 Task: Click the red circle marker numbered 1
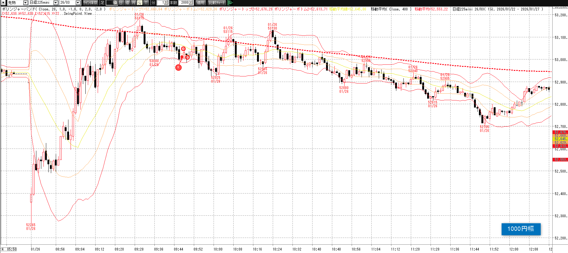(x=178, y=67)
